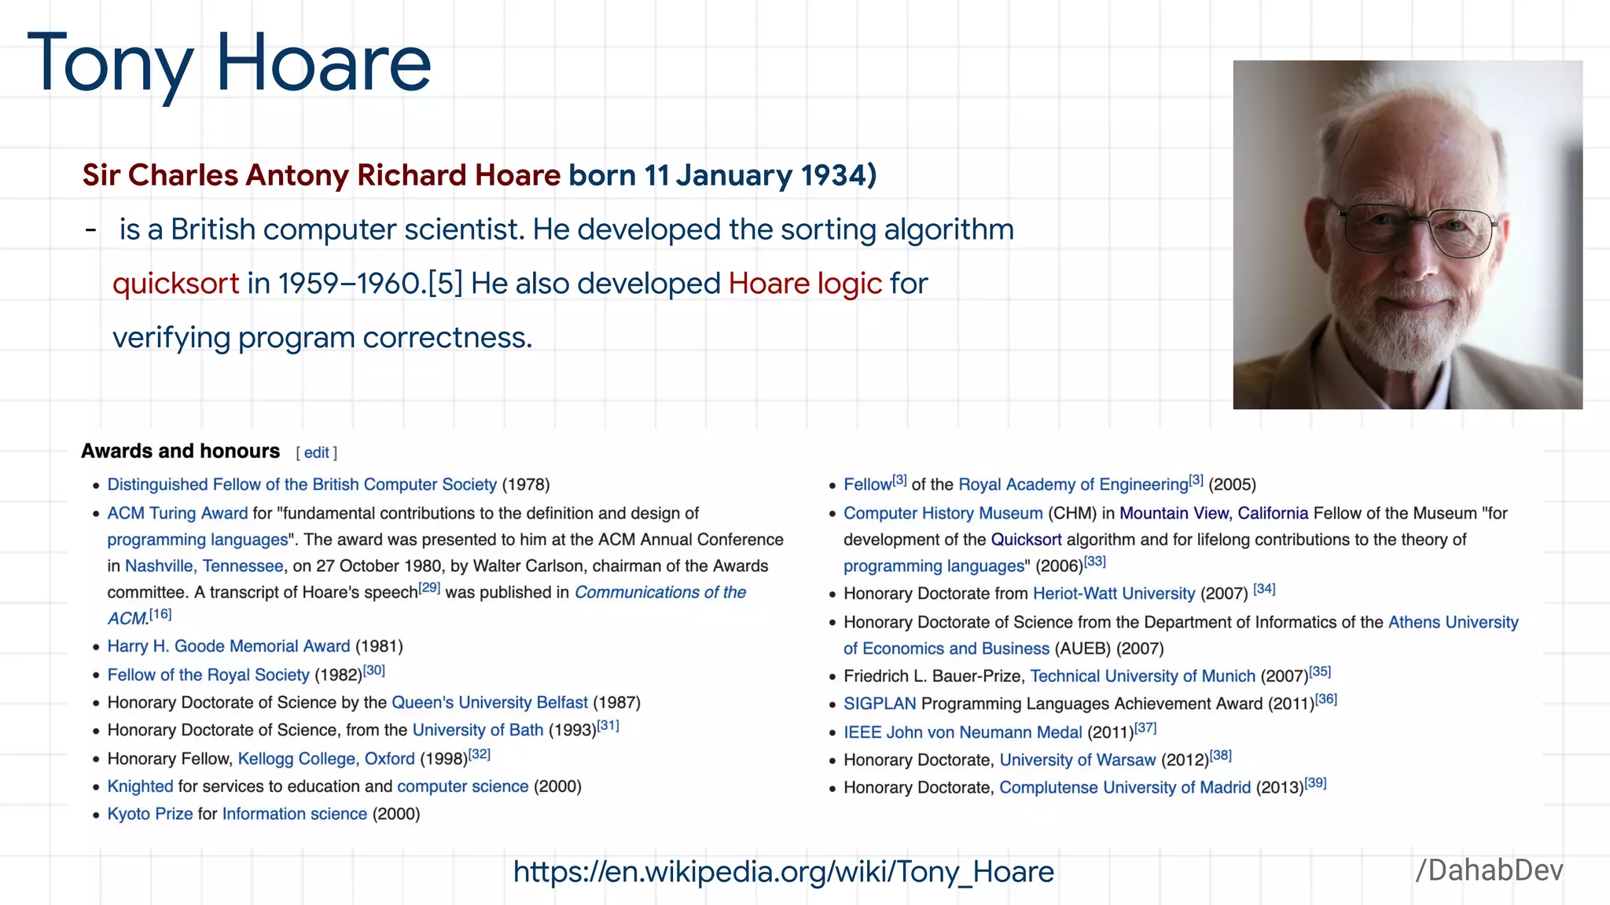
Task: Click the Royal Academy of Engineering link
Action: click(x=1073, y=485)
